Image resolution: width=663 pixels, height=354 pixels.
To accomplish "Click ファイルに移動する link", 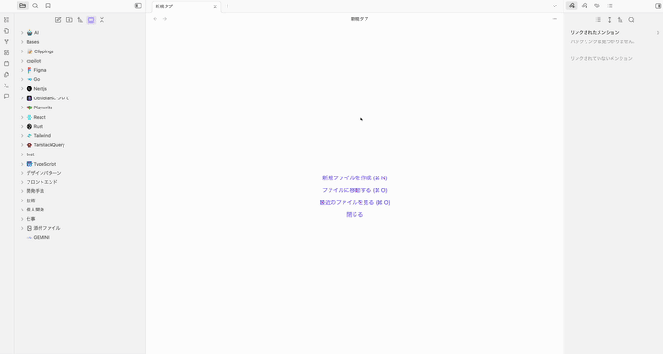I will click(x=355, y=190).
